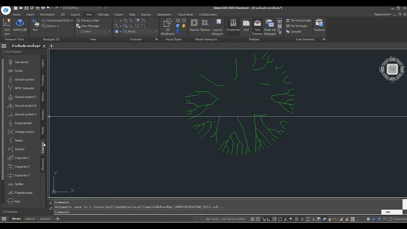Open the Toolbars menu icon

319,25
